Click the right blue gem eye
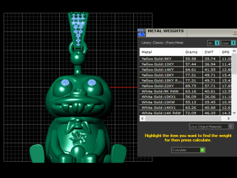 tap(92, 83)
